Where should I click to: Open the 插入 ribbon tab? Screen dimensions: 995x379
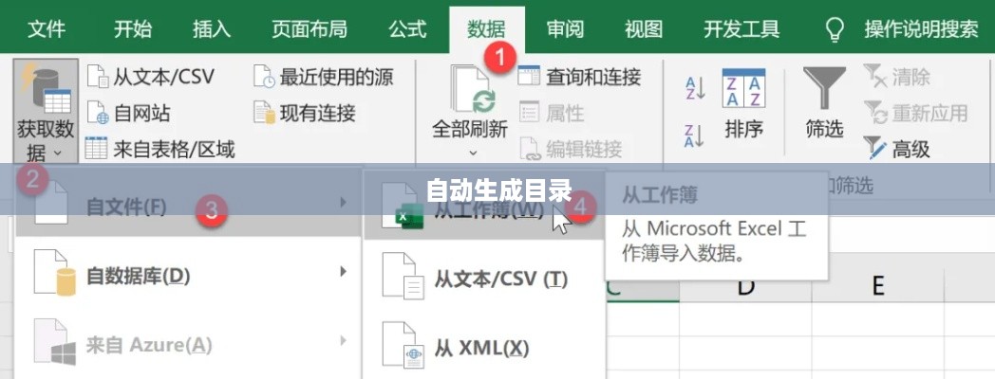[212, 29]
